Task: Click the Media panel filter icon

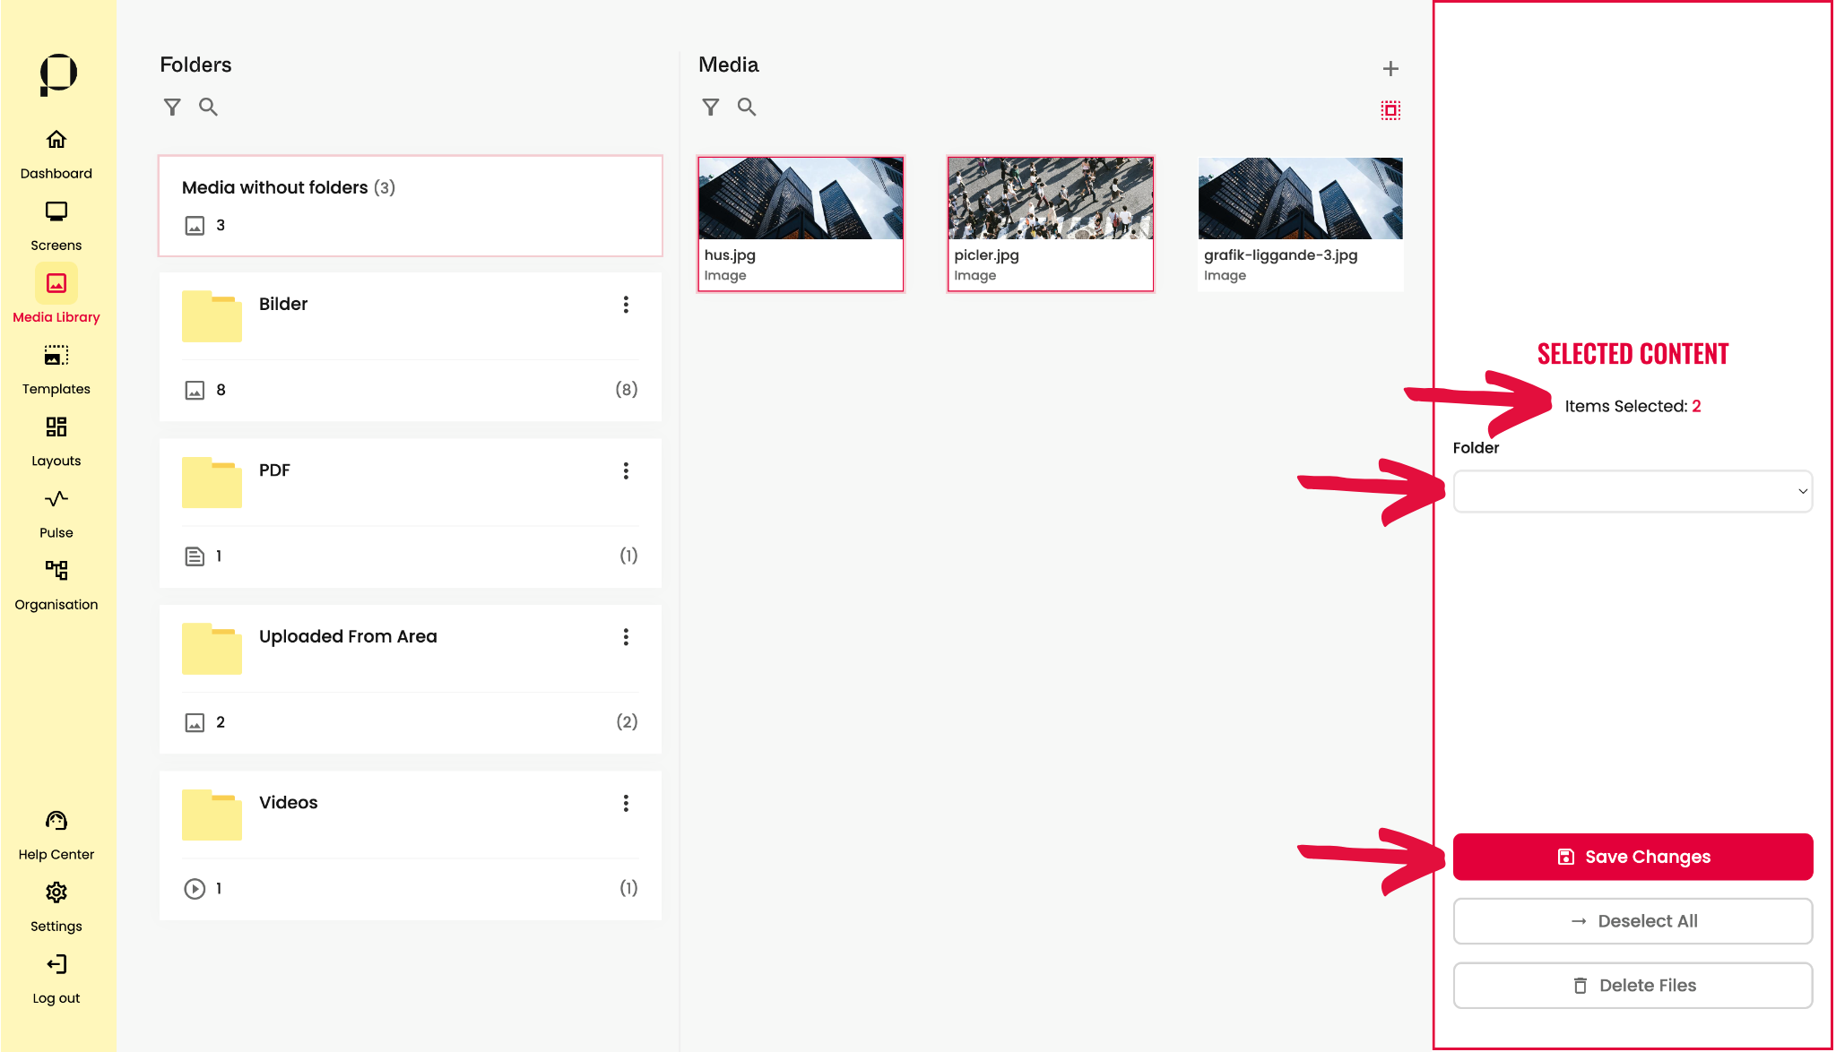Action: pyautogui.click(x=710, y=108)
